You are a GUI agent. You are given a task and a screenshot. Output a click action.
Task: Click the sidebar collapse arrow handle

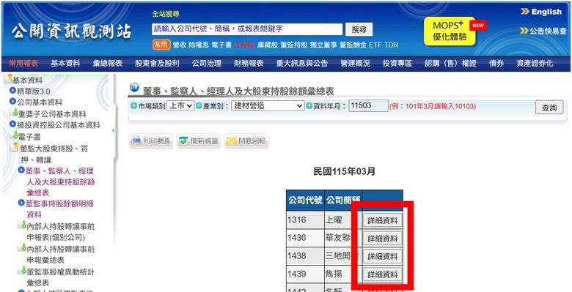[113, 130]
